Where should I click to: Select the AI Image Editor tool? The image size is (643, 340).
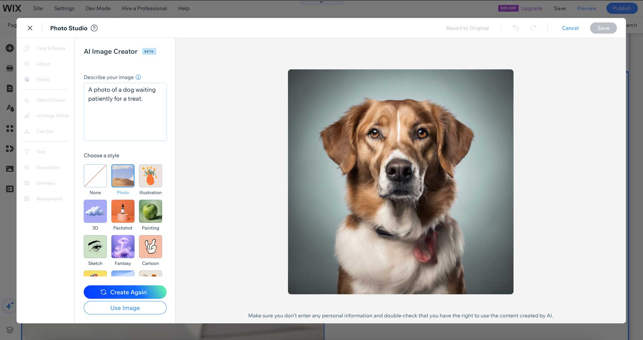pos(53,115)
